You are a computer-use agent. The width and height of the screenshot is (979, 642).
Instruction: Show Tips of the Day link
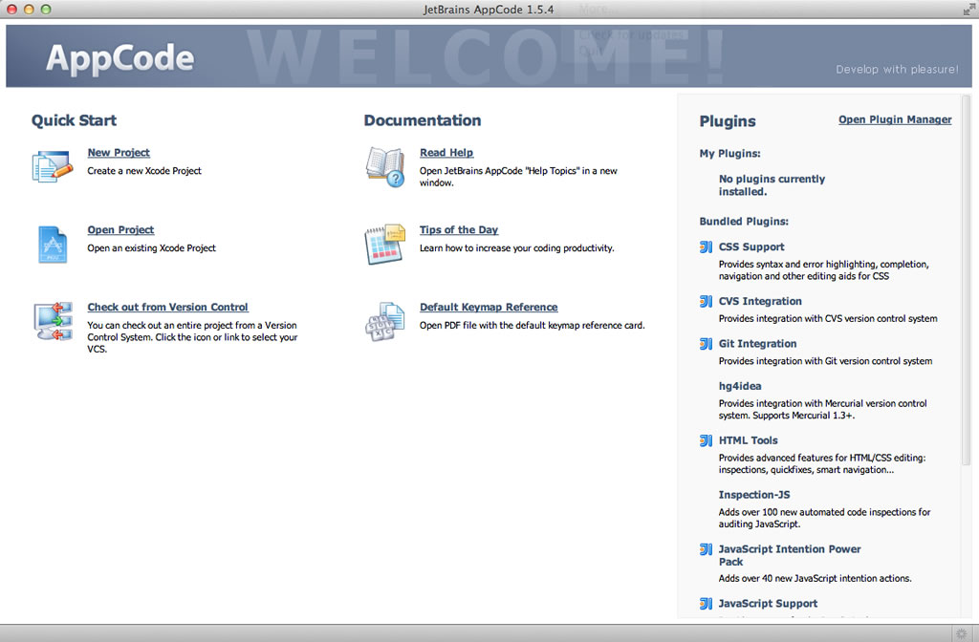coord(459,230)
